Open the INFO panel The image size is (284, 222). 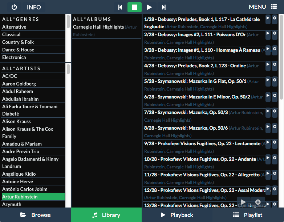tap(34, 7)
